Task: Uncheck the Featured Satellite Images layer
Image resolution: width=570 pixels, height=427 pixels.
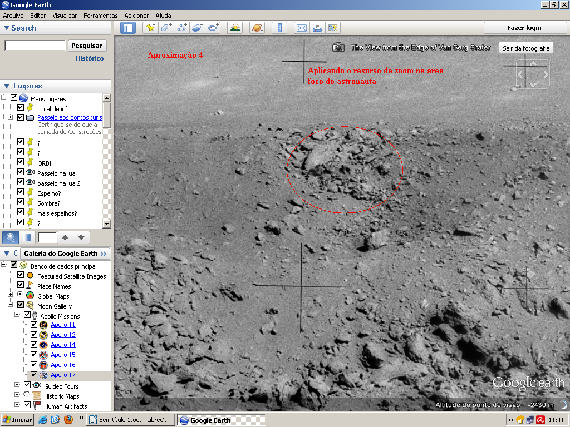Action: tap(21, 275)
